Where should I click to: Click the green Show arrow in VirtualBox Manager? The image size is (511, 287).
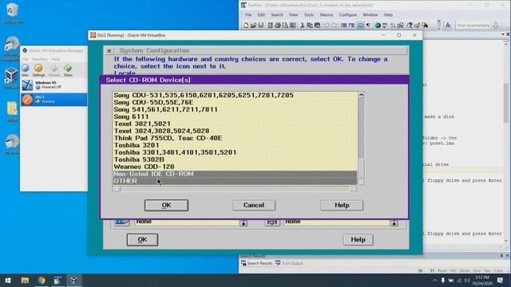click(x=68, y=70)
